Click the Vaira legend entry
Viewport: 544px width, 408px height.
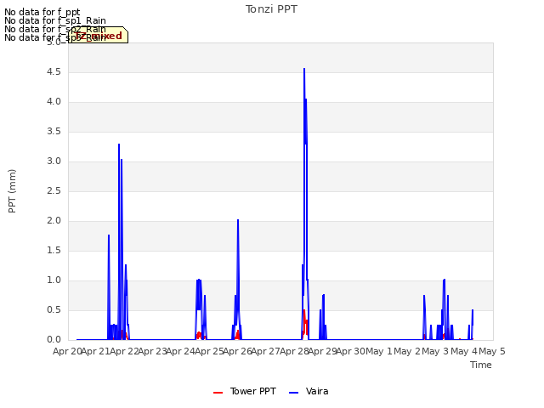click(x=309, y=391)
